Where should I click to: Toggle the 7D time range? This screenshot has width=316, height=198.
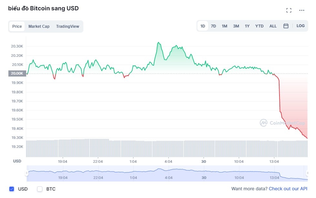(x=213, y=26)
